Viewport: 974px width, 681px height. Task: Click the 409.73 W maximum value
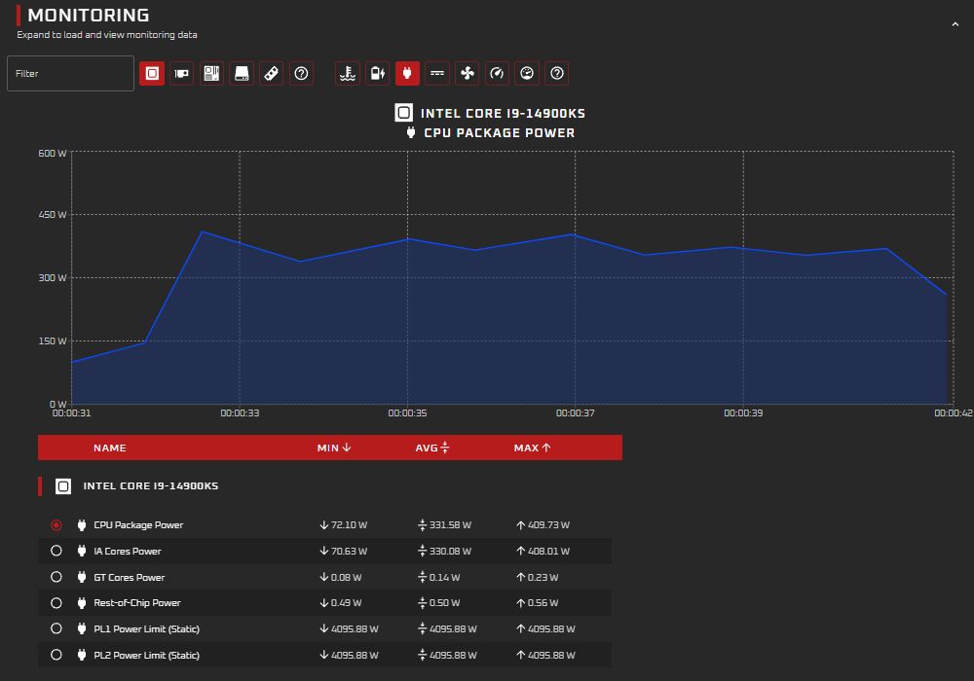click(x=548, y=524)
